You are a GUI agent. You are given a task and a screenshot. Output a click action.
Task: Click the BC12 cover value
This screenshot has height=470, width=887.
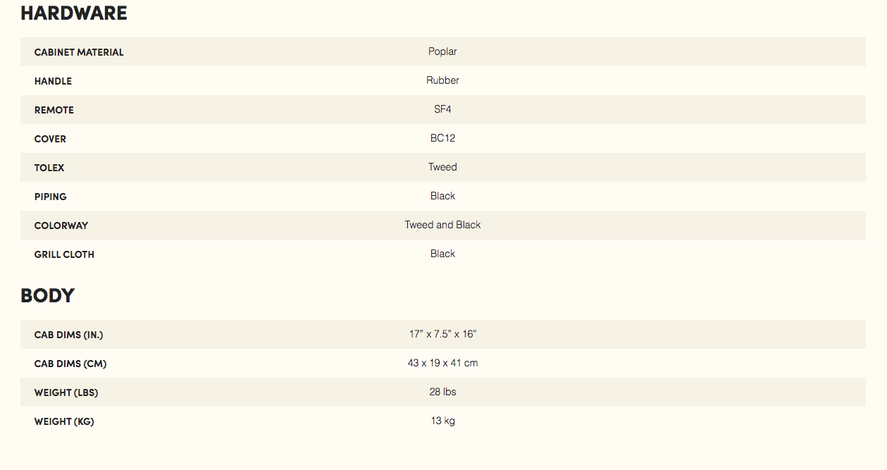442,138
